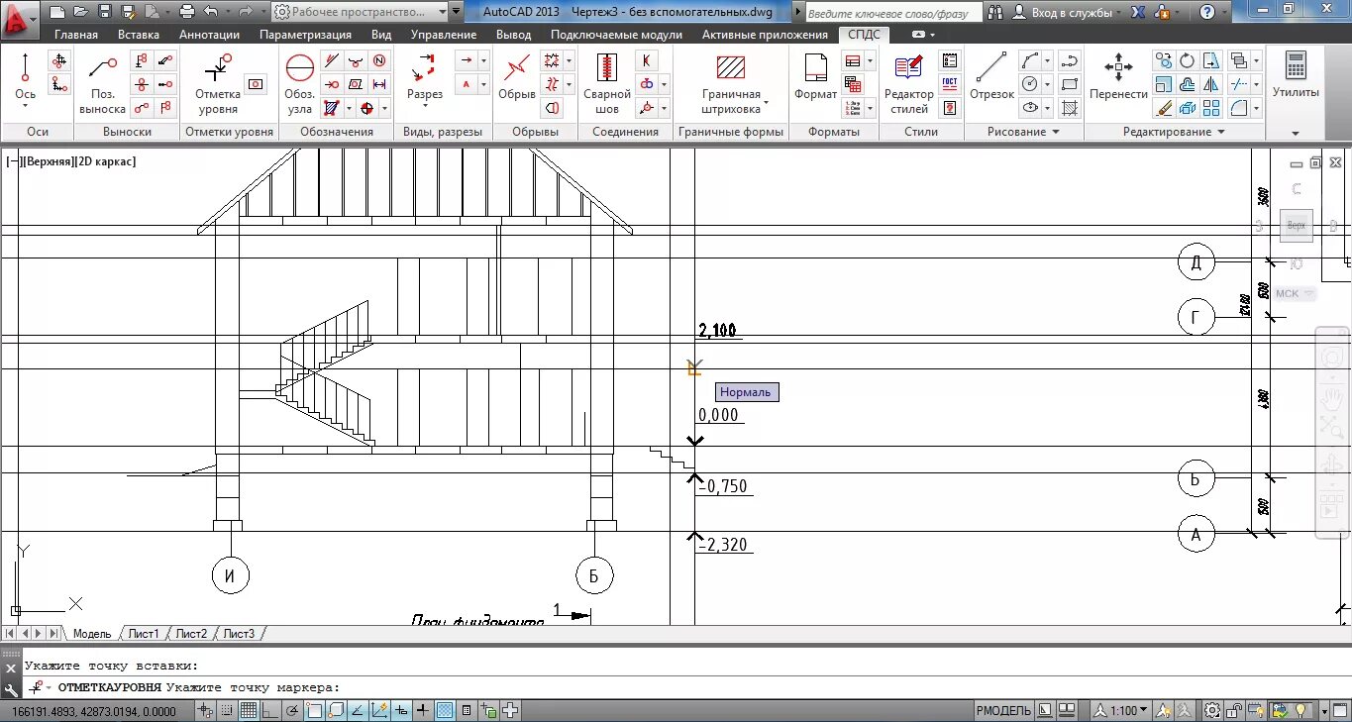Toggle the toolbar lock icon in status bar
The image size is (1352, 722).
[1234, 710]
